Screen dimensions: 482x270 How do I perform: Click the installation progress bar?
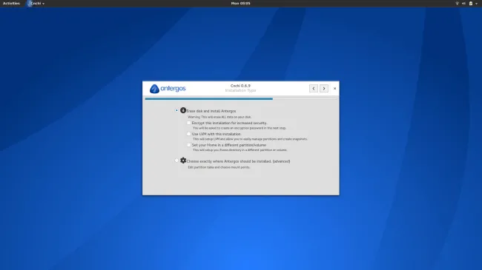click(241, 99)
